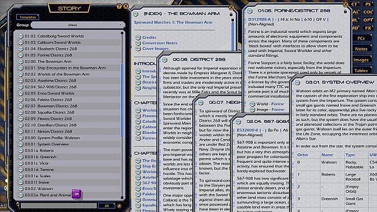Select 03.00. System Profile: Walston entry
377x212 pixels.
[69, 138]
